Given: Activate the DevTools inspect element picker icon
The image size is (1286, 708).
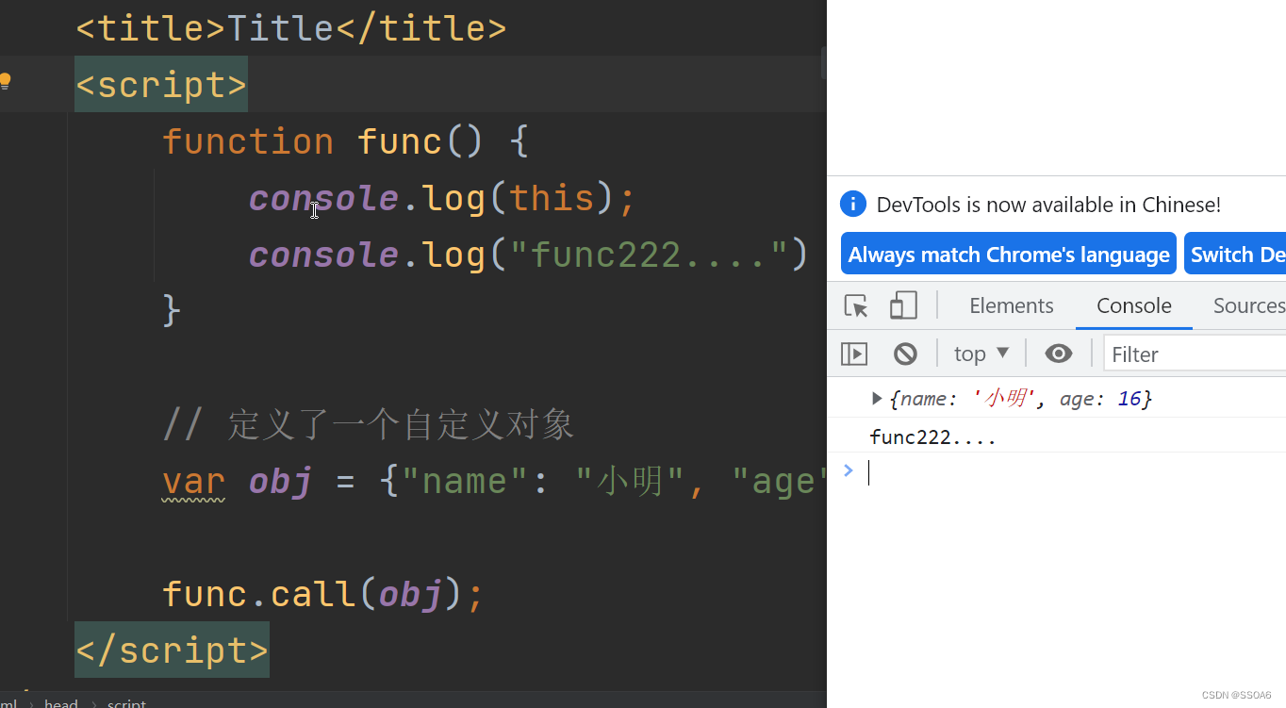Looking at the screenshot, I should pos(856,305).
